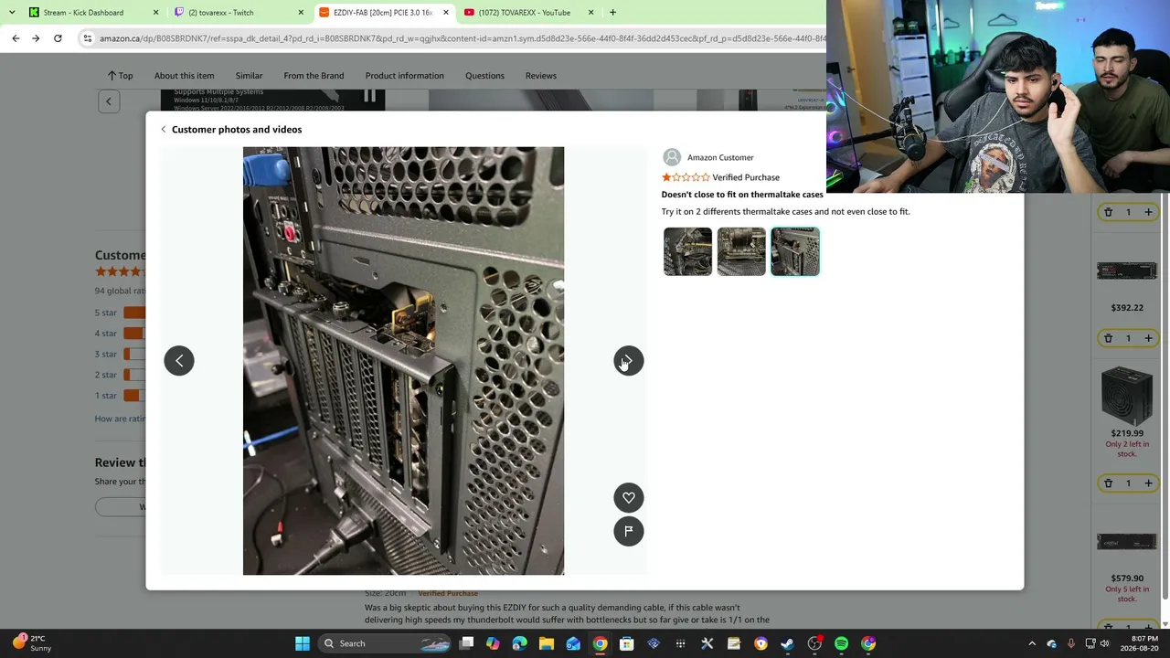Open Microsoft Store from the taskbar

[627, 643]
